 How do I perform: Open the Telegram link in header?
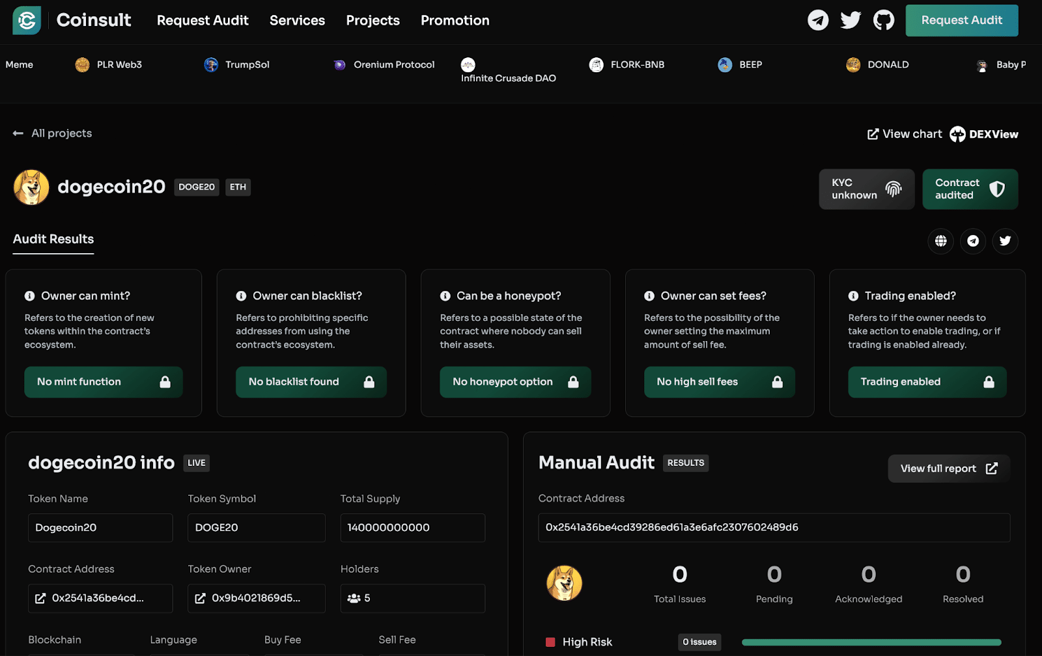click(818, 20)
